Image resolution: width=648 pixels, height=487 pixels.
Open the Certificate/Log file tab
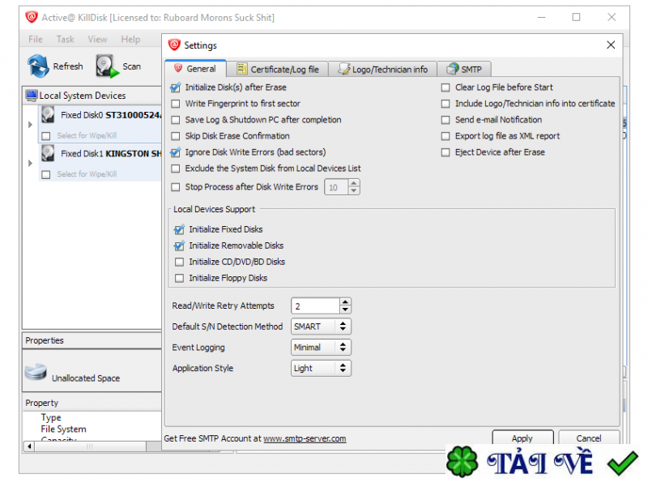pos(277,69)
